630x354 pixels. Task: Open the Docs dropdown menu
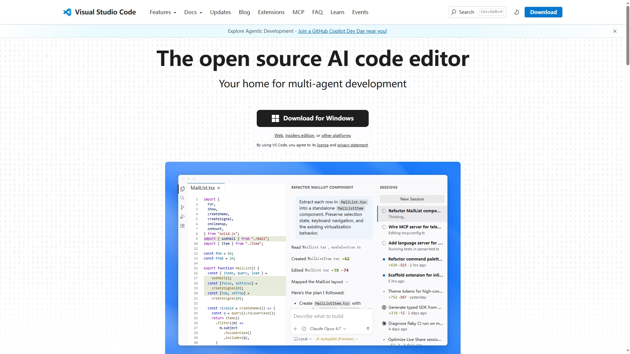point(193,12)
